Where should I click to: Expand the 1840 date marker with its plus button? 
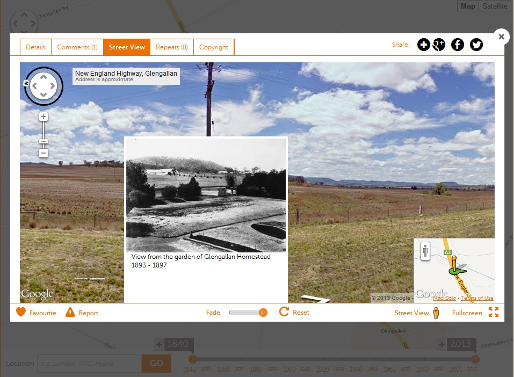pyautogui.click(x=160, y=344)
